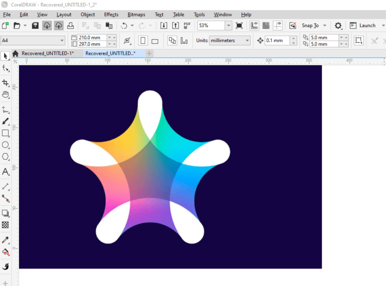Switch to landscape page orientation

point(155,41)
